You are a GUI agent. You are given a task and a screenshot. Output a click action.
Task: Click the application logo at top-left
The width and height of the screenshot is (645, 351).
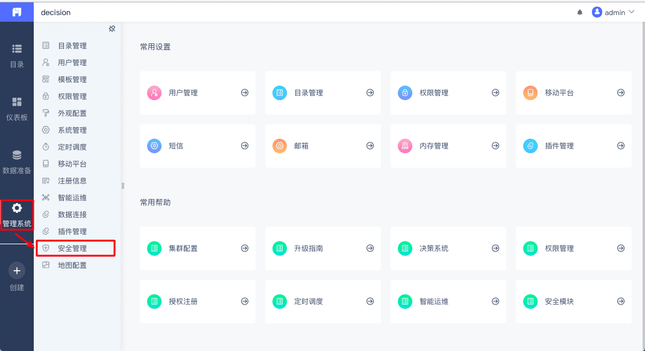(x=17, y=12)
